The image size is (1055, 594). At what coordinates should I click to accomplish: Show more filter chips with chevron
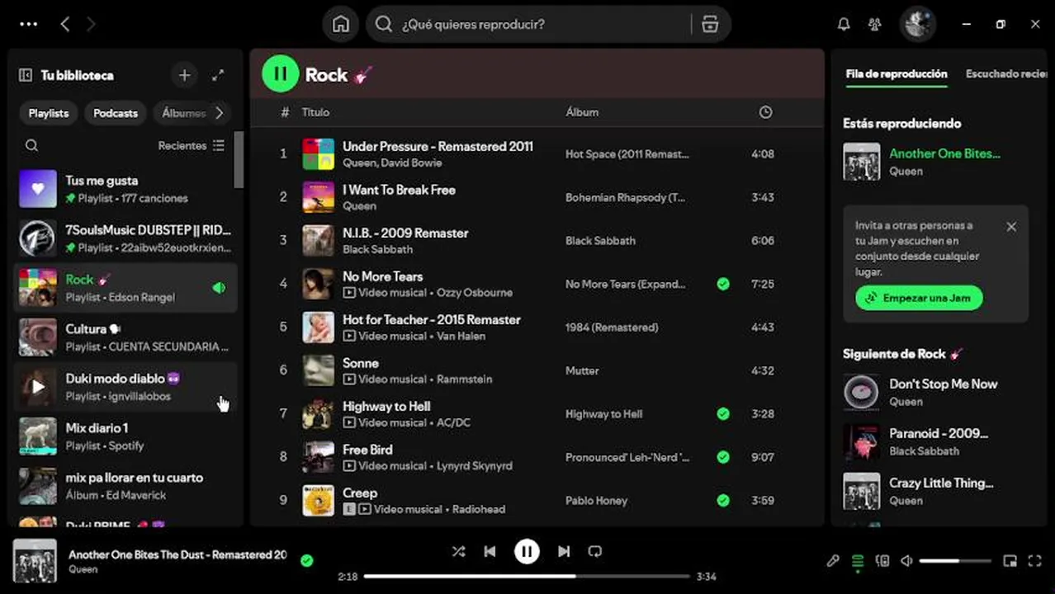click(x=219, y=113)
